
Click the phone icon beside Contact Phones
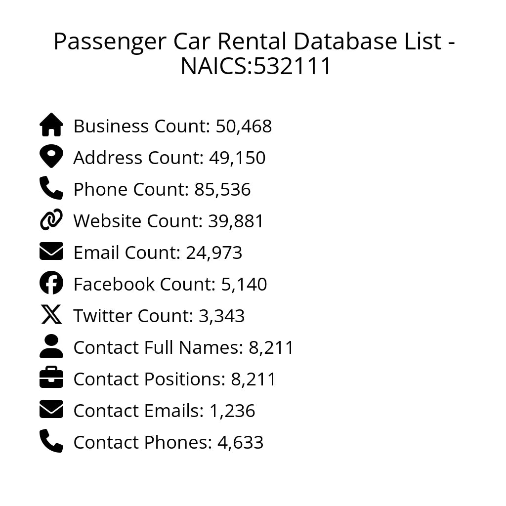point(51,441)
